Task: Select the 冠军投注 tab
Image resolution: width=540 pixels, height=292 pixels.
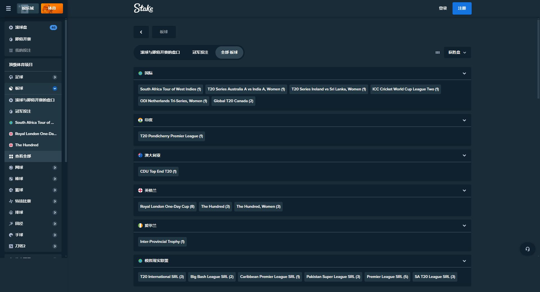Action: pos(200,53)
